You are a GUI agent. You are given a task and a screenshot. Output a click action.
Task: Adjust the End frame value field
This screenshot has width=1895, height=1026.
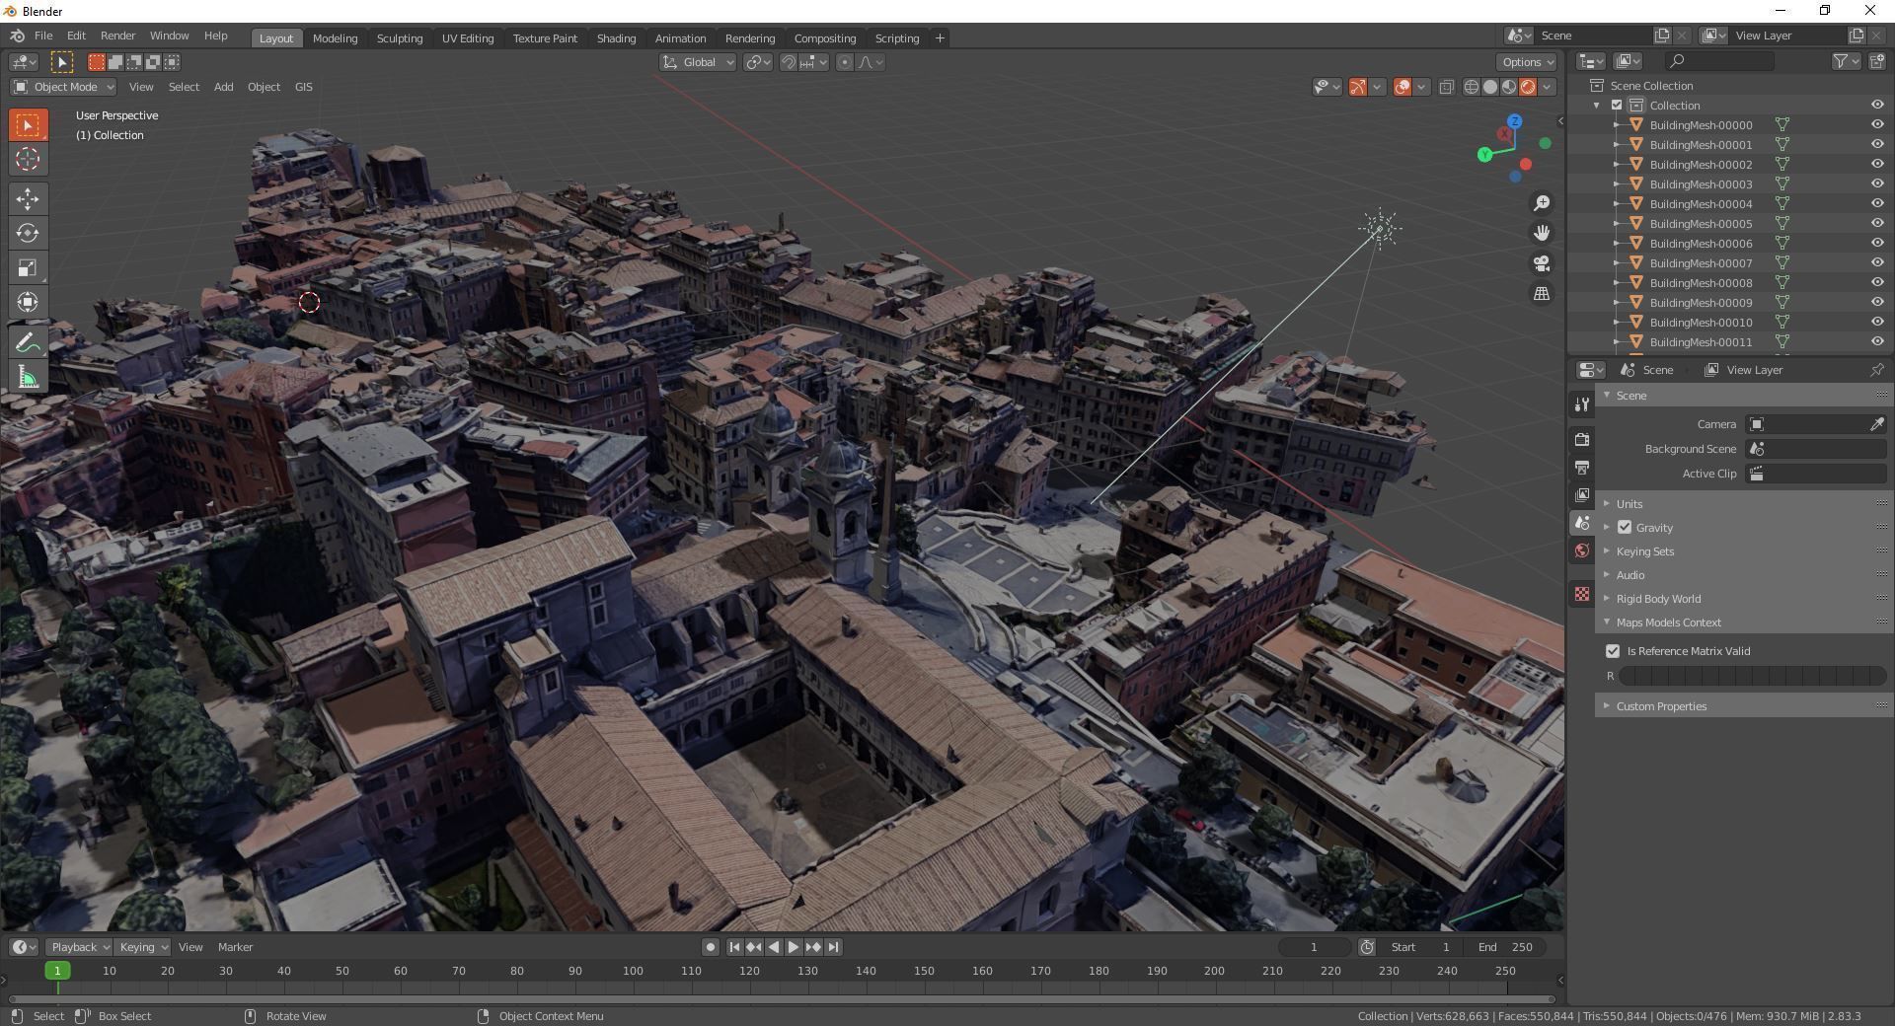coord(1506,947)
